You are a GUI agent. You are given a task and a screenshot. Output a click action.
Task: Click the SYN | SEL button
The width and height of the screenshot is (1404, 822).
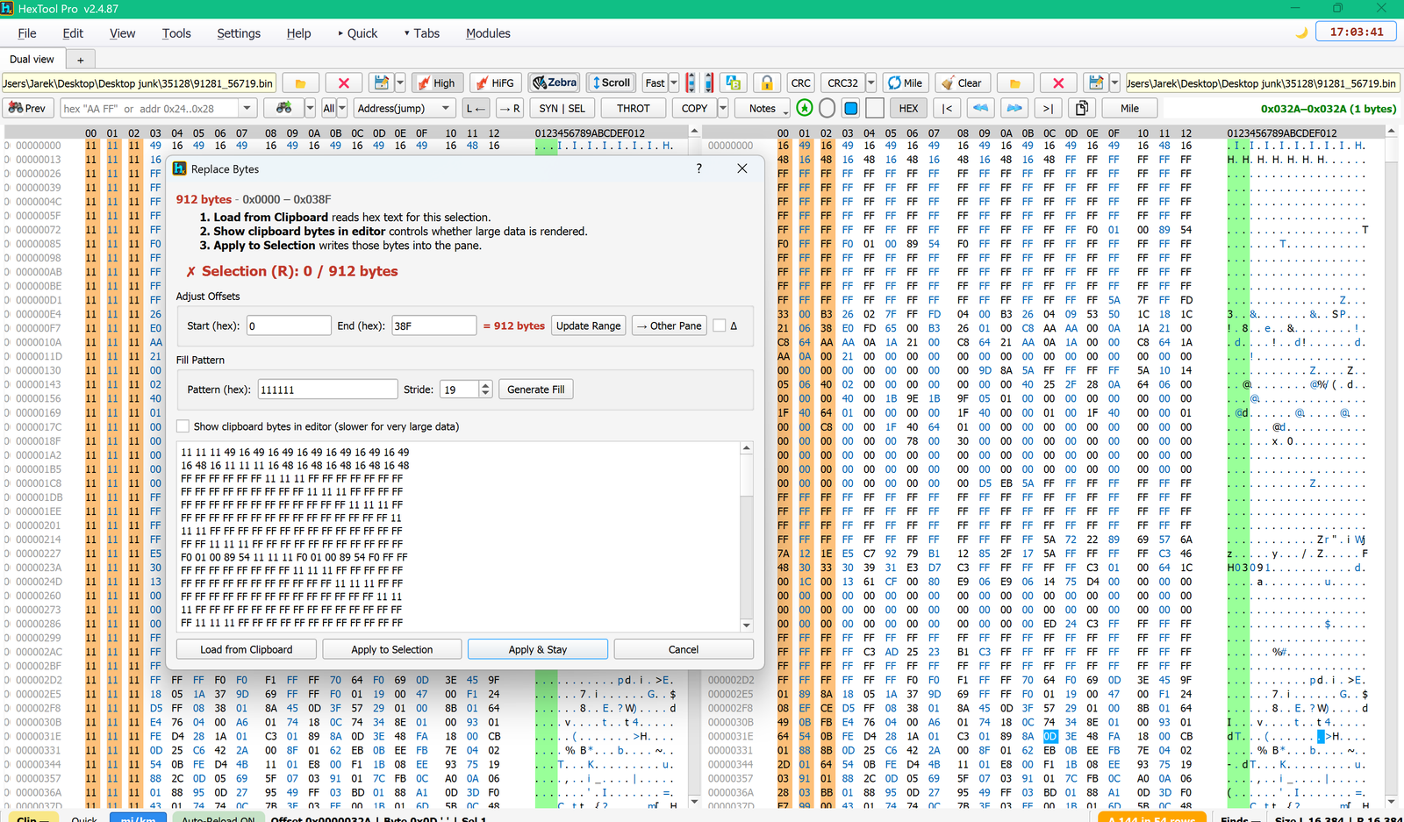tap(562, 108)
